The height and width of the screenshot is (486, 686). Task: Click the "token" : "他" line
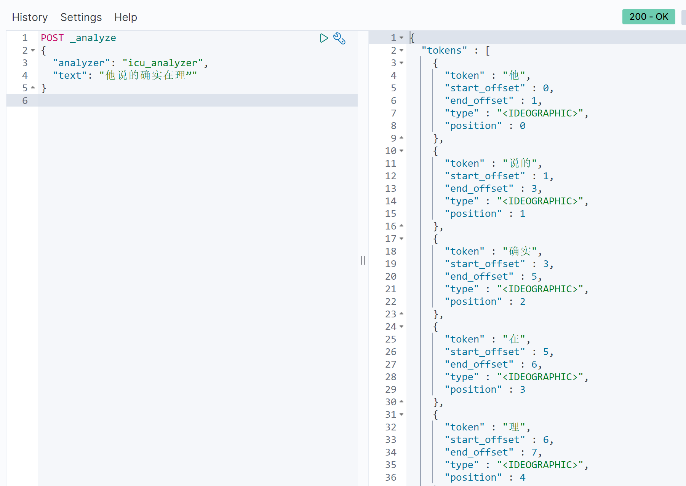tap(488, 75)
